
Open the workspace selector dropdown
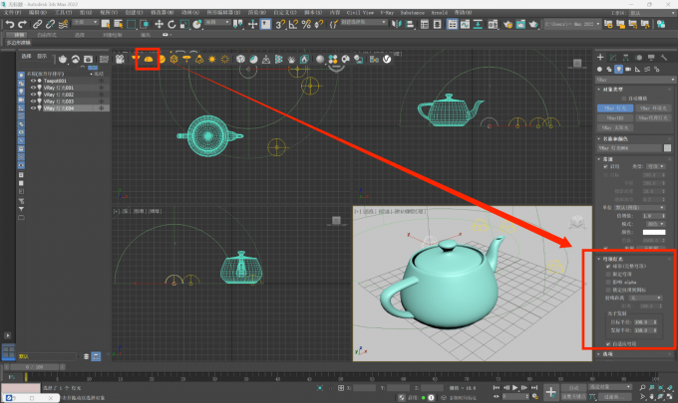pos(652,13)
